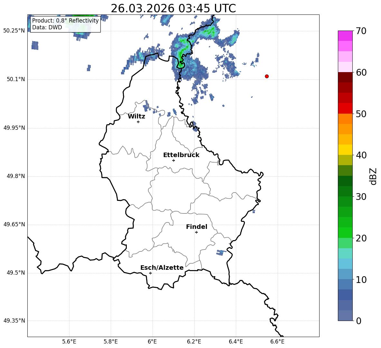Screen dimensions: 381x348
Task: Click the yellow colorbar segment at 40
Action: coord(345,150)
